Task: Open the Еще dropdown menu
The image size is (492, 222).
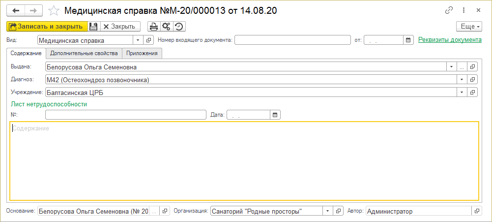Action: [469, 27]
